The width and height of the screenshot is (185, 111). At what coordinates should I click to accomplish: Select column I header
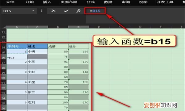pos(161,27)
